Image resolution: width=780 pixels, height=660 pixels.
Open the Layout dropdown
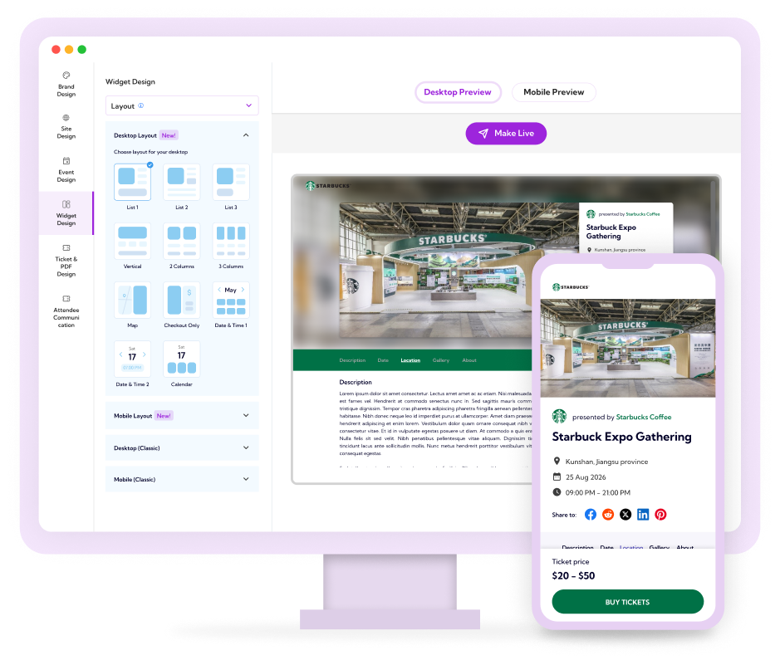182,105
